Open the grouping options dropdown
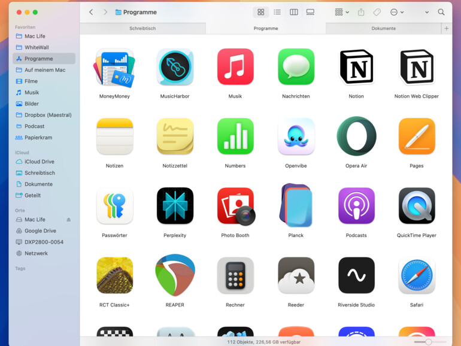The image size is (461, 346). [x=342, y=12]
